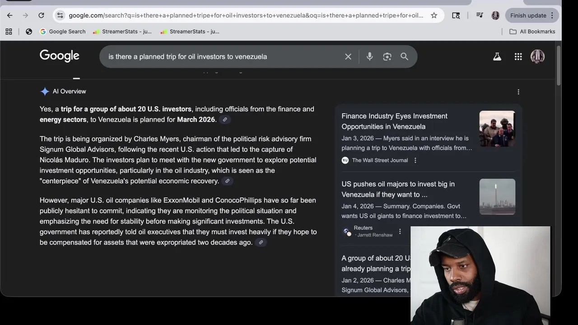Click the address bar URL

point(246,15)
